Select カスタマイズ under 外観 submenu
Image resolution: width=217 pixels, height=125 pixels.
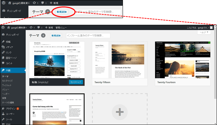7,81
